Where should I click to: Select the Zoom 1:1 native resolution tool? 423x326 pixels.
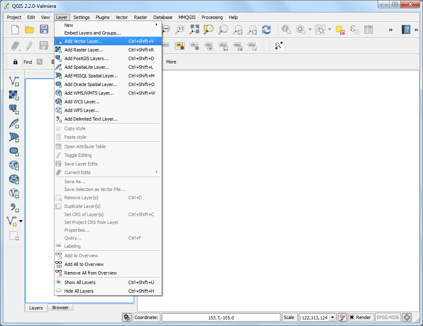(x=180, y=29)
